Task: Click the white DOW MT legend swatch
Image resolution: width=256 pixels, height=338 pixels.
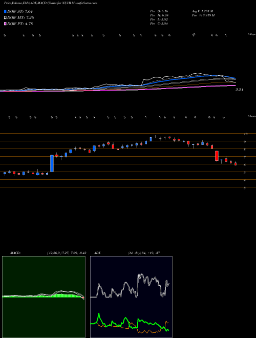Action: (5, 18)
